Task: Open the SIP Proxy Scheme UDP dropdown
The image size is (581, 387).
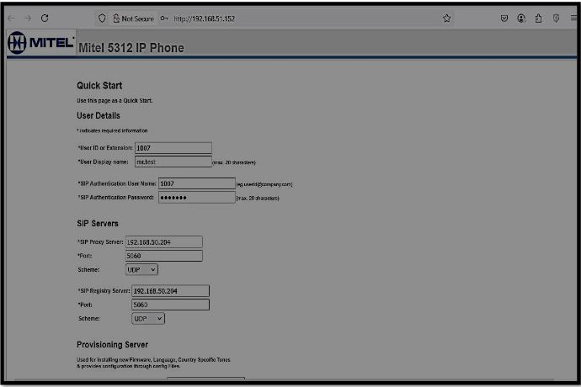Action: point(141,269)
